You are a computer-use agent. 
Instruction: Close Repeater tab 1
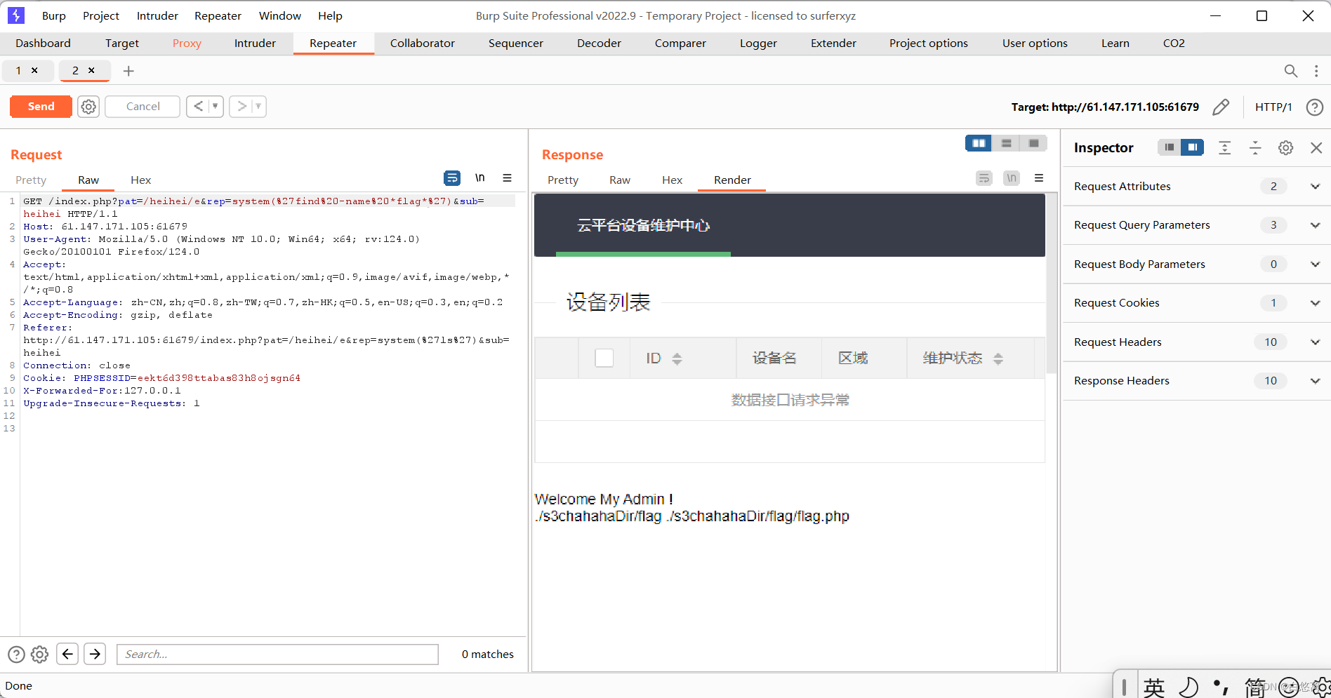(34, 70)
